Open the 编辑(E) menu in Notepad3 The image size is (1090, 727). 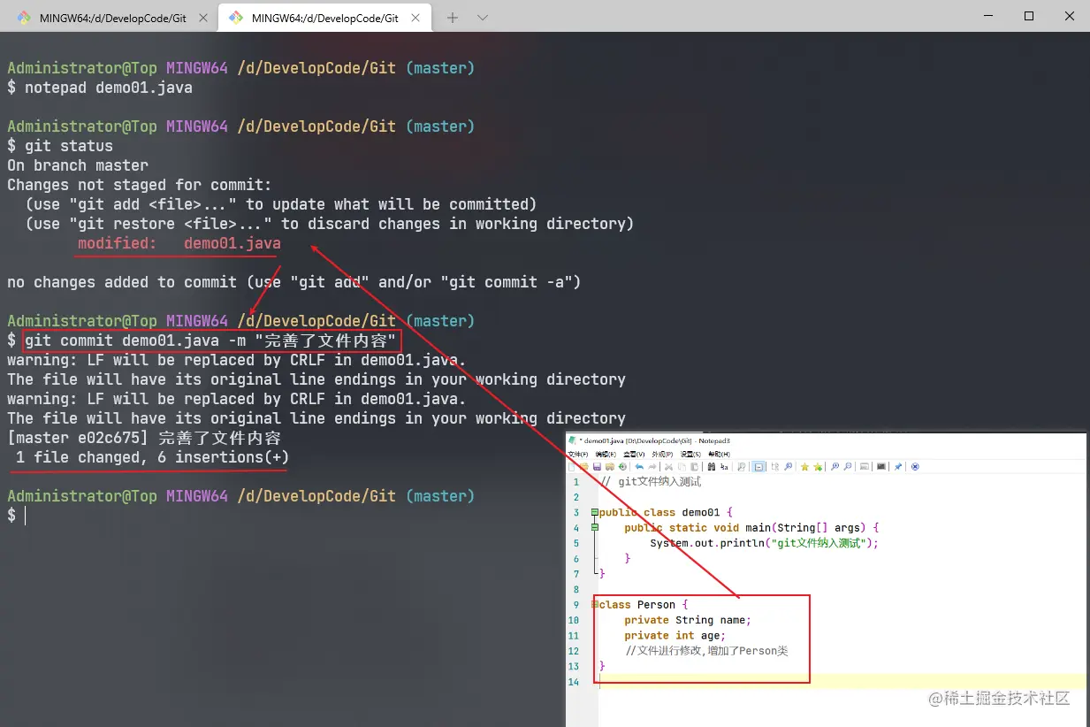pyautogui.click(x=606, y=455)
